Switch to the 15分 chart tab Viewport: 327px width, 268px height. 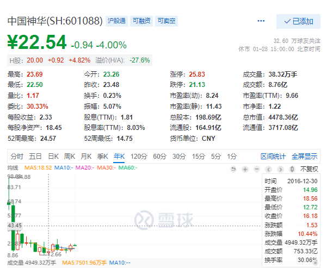[x=199, y=157]
